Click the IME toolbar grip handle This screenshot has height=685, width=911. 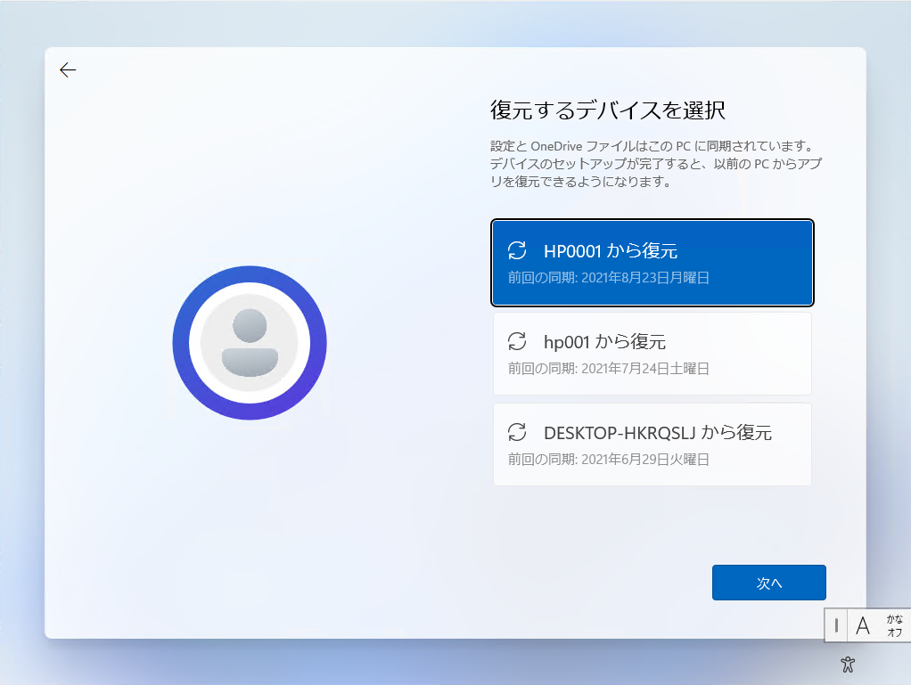coord(836,625)
